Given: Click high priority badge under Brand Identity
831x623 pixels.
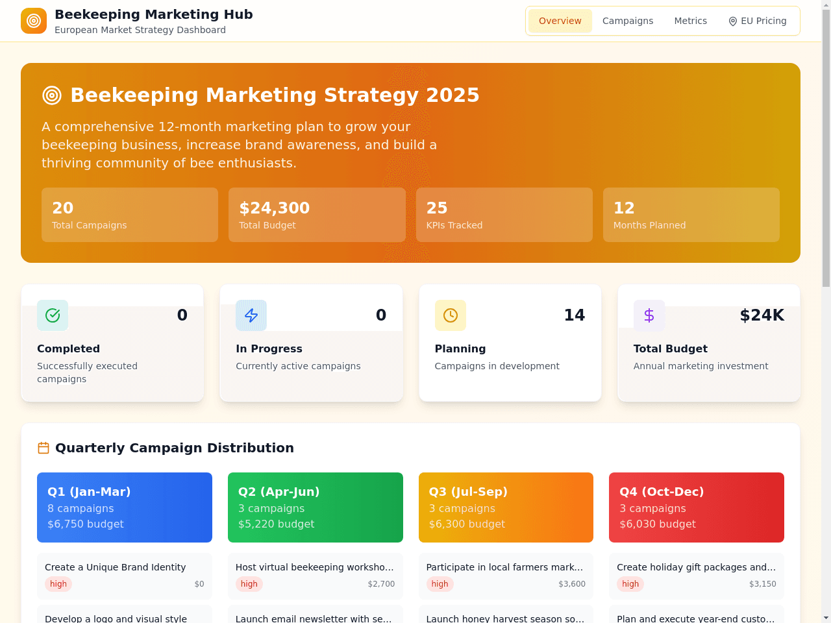Looking at the screenshot, I should tap(58, 584).
